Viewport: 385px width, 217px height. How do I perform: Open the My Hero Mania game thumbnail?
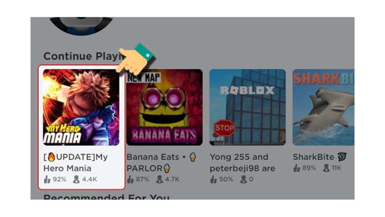click(x=81, y=107)
